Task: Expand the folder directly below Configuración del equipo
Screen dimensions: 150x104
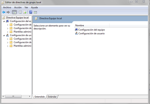Action: [8, 25]
